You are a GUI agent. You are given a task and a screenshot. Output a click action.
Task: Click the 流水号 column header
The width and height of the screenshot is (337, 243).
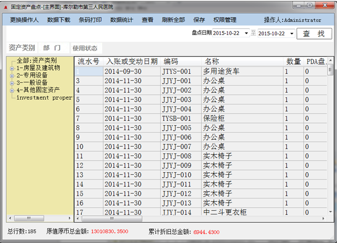coord(89,61)
